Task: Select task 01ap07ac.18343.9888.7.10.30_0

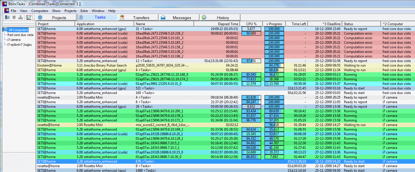Action: (158, 157)
